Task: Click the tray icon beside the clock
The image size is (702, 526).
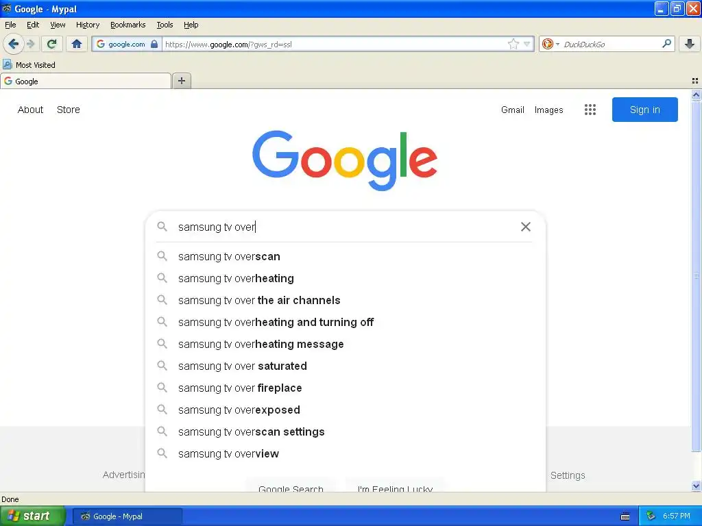Action: (651, 516)
